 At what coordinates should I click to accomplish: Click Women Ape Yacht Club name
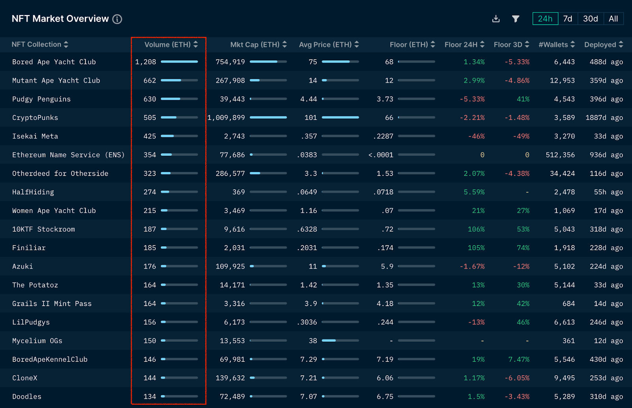pos(54,211)
